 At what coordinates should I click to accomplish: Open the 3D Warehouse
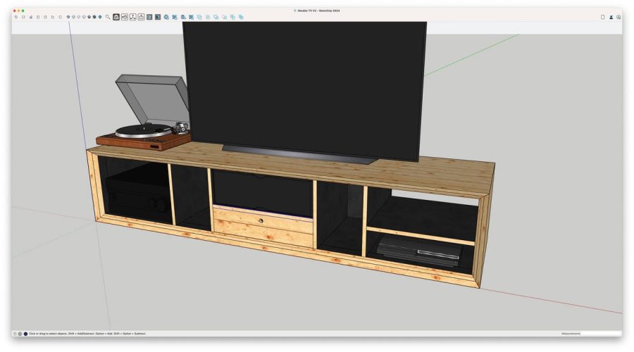pos(116,17)
